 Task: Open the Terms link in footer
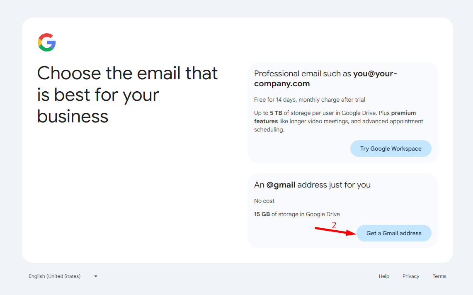(439, 276)
